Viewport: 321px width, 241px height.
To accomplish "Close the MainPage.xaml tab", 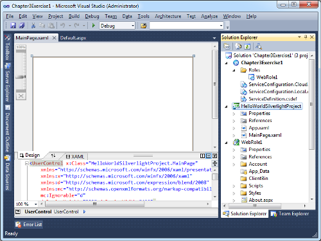I will coord(55,38).
